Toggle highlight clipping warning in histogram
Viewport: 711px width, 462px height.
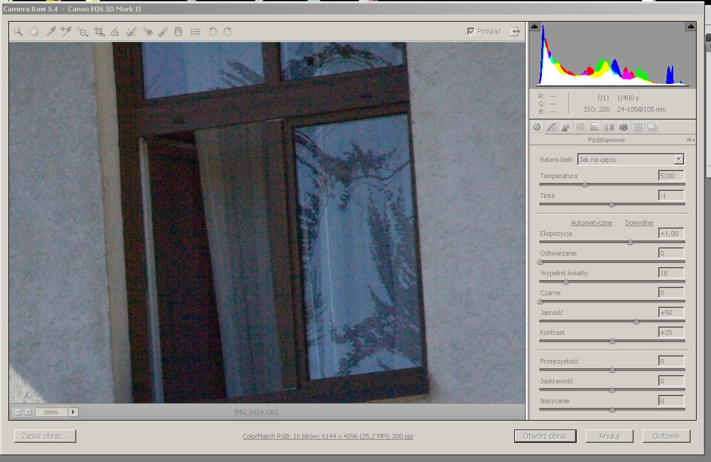coord(691,26)
